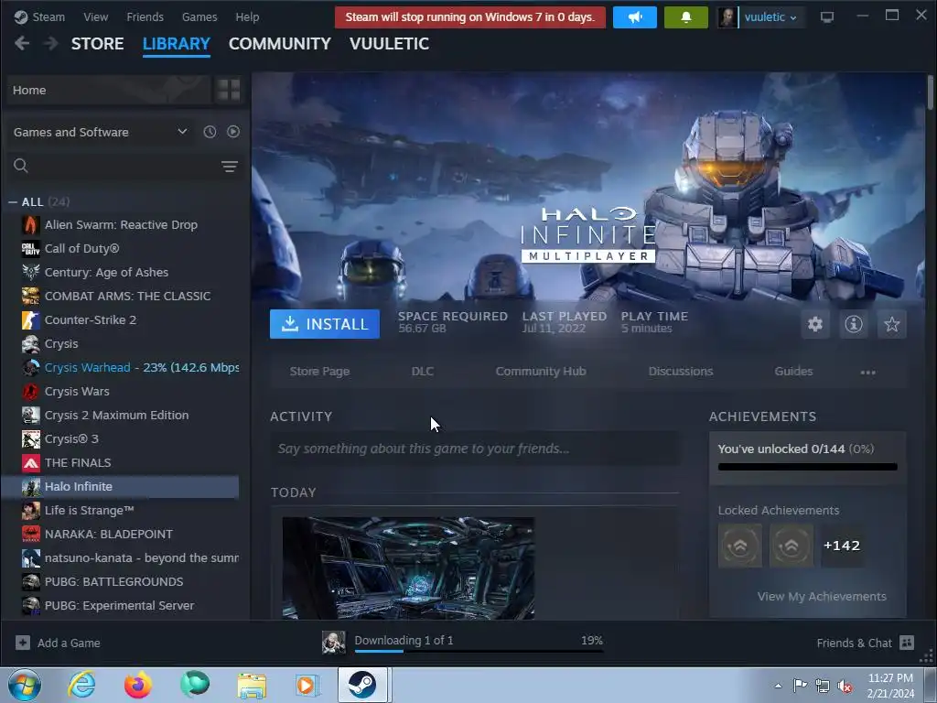Open the View menu
Screen dimensions: 937x703
(95, 16)
